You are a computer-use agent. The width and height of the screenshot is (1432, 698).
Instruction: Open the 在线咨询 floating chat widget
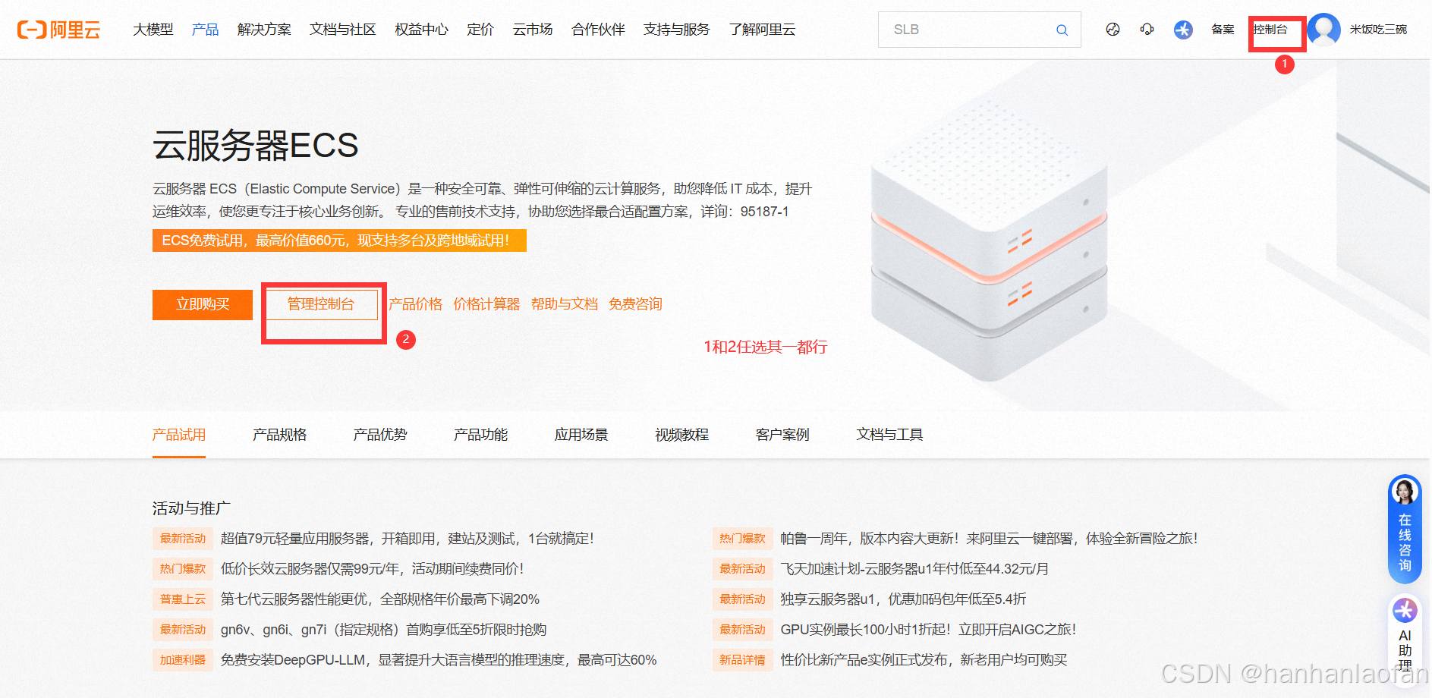point(1405,529)
